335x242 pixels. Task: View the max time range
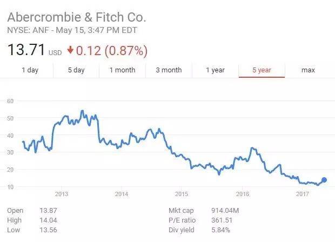coord(308,70)
